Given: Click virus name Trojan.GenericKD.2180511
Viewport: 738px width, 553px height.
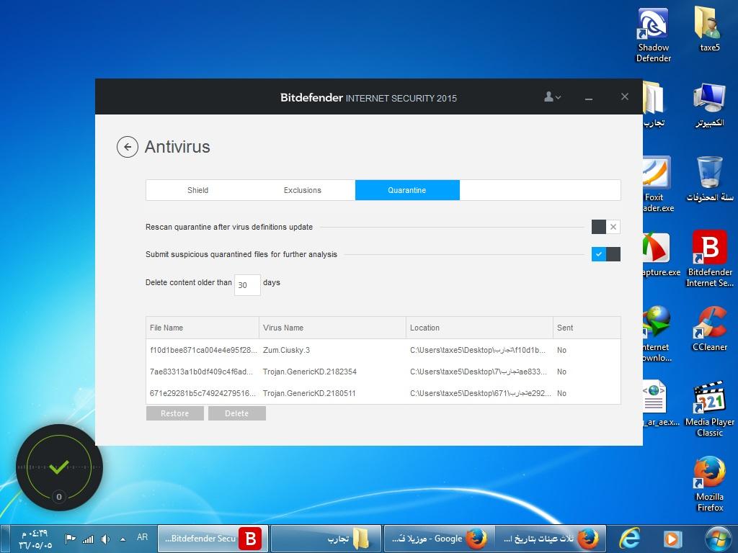Looking at the screenshot, I should (x=309, y=394).
